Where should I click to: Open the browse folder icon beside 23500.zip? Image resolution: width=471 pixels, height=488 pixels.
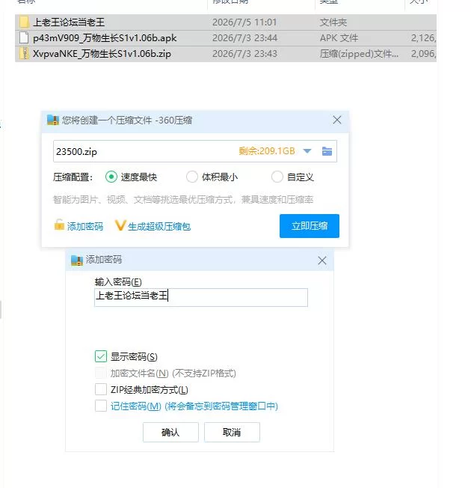[327, 151]
